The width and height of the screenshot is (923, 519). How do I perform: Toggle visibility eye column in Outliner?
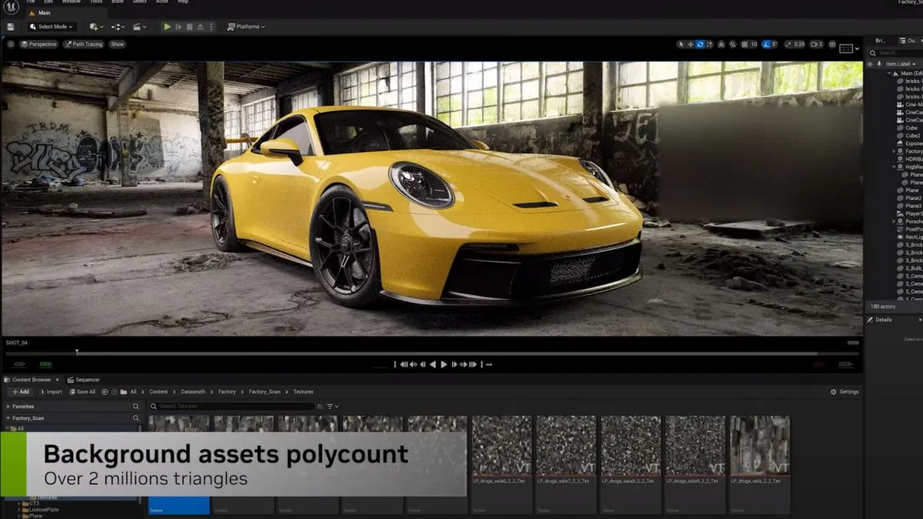(x=870, y=64)
